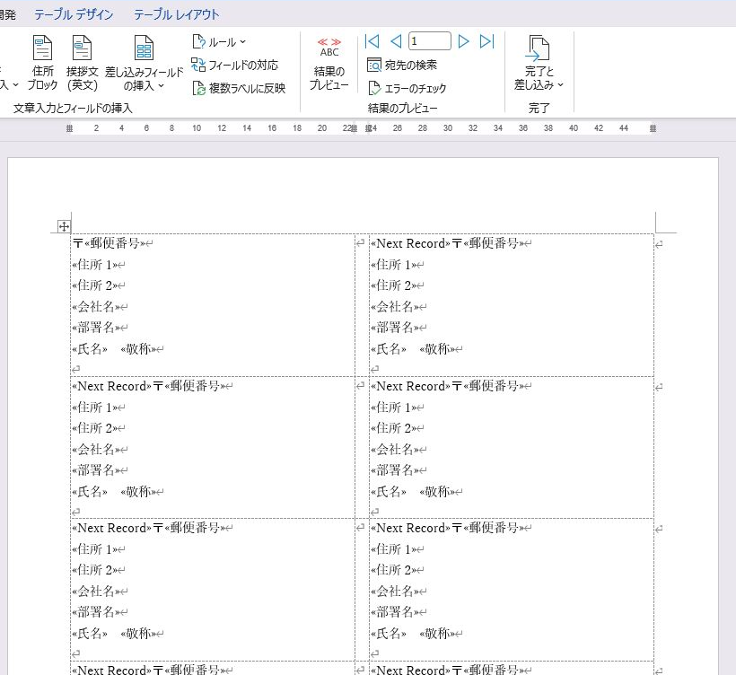Click the right edge column marker on ruler
The height and width of the screenshot is (675, 736).
pyautogui.click(x=653, y=128)
